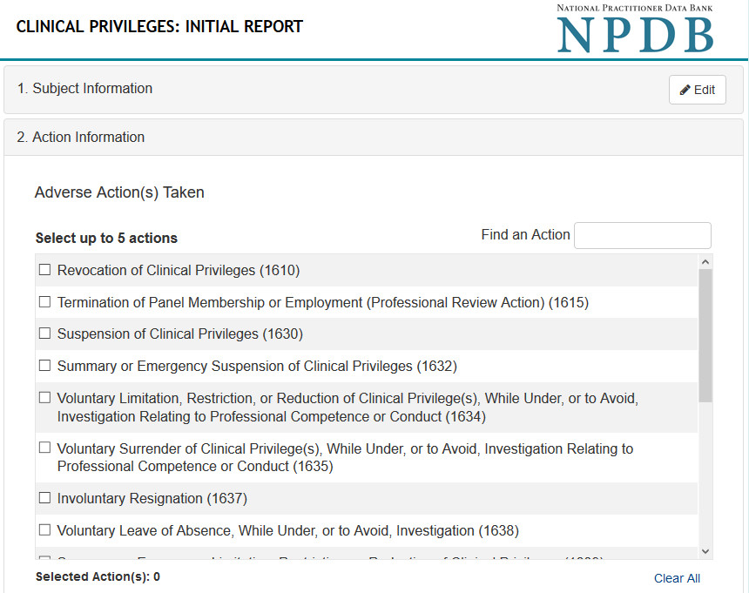Viewport: 749px width, 593px height.
Task: Edit the Subject Information section
Action: pos(697,90)
